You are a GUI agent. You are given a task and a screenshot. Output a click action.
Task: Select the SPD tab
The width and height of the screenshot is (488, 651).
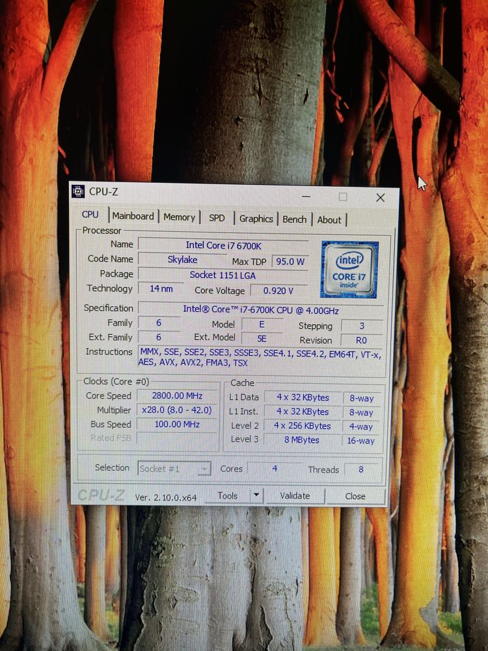point(217,218)
